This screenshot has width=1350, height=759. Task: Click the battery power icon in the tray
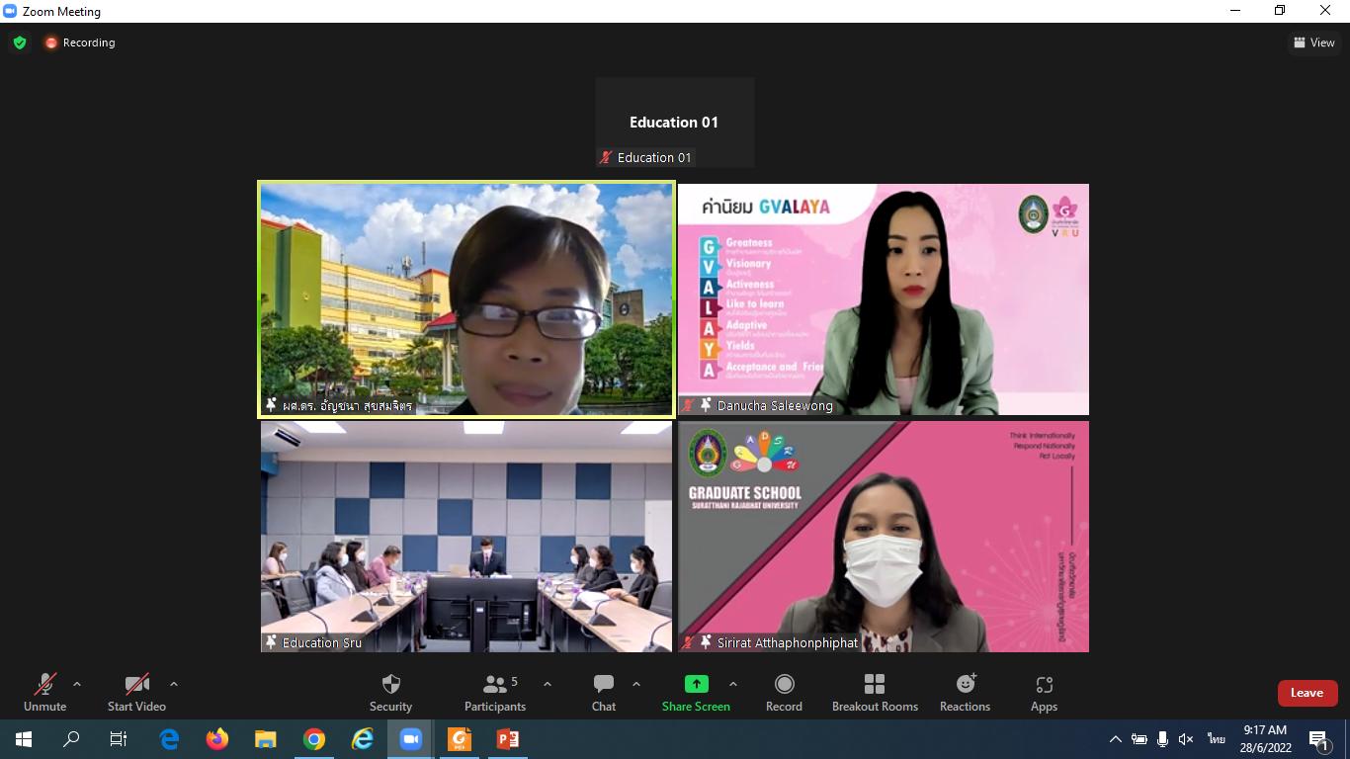click(x=1139, y=739)
